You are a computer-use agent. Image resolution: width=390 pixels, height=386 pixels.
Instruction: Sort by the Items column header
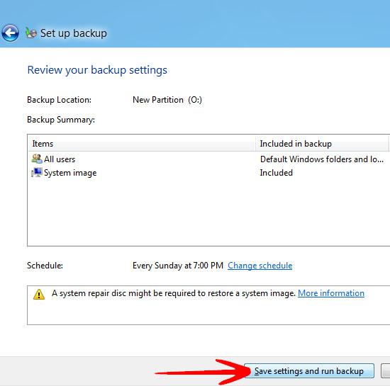[142, 144]
